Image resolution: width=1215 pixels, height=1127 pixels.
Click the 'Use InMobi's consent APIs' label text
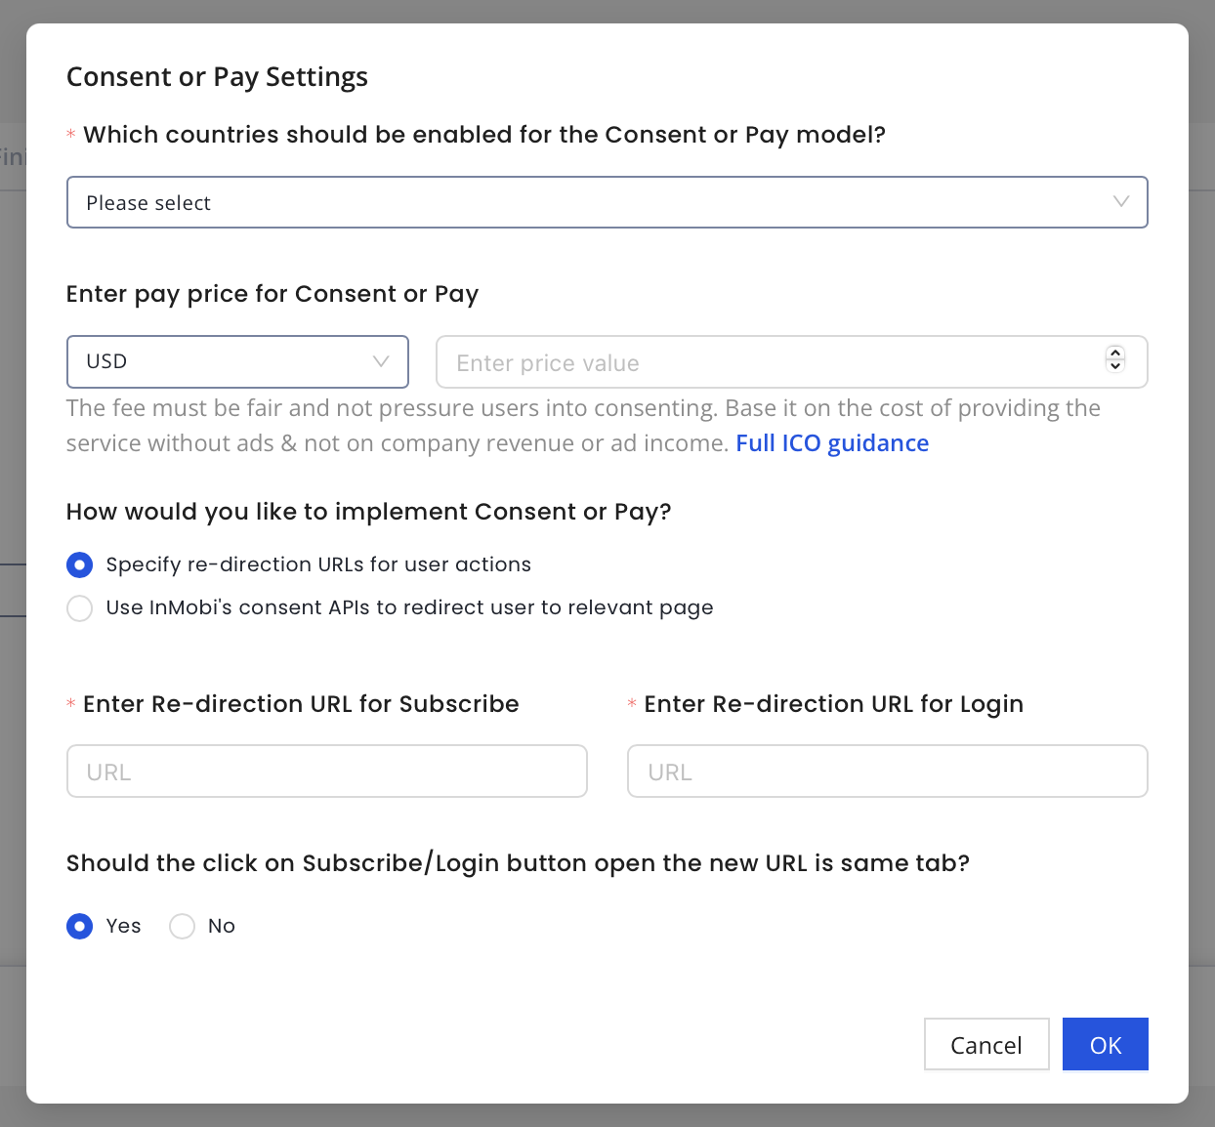pyautogui.click(x=409, y=607)
